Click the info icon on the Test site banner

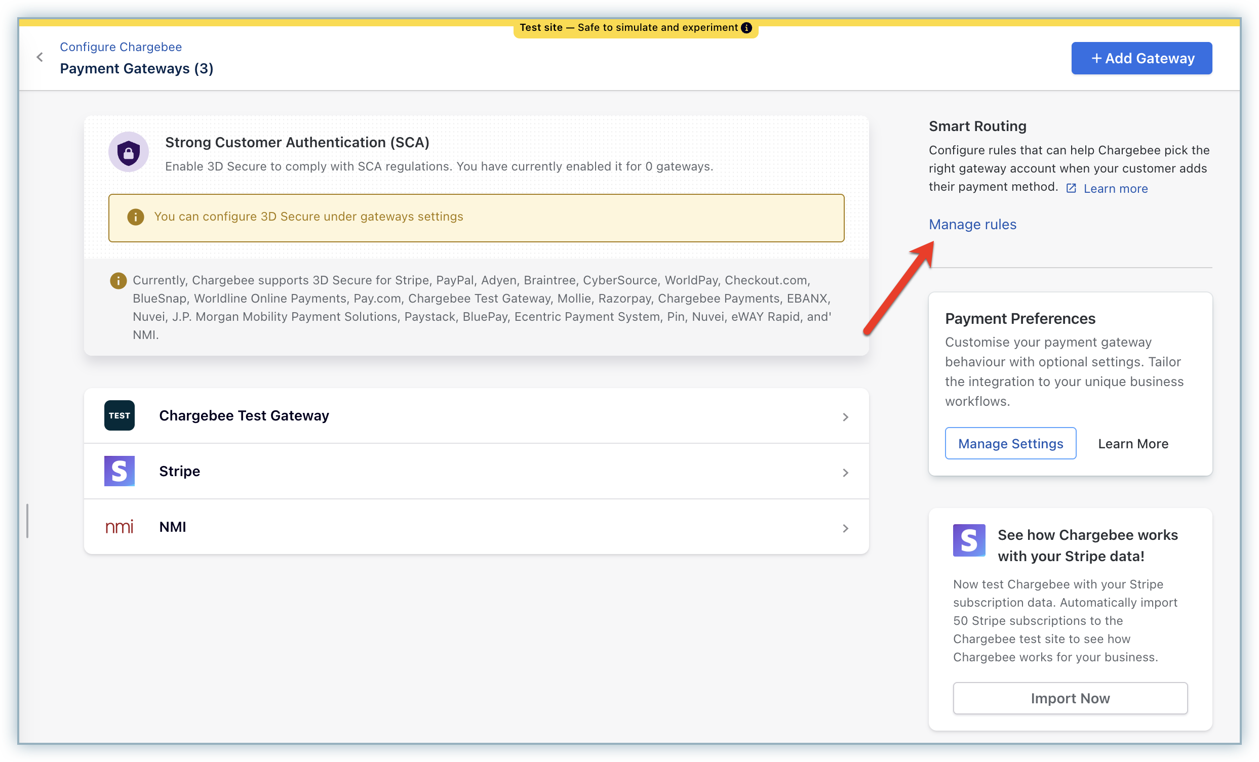point(746,27)
